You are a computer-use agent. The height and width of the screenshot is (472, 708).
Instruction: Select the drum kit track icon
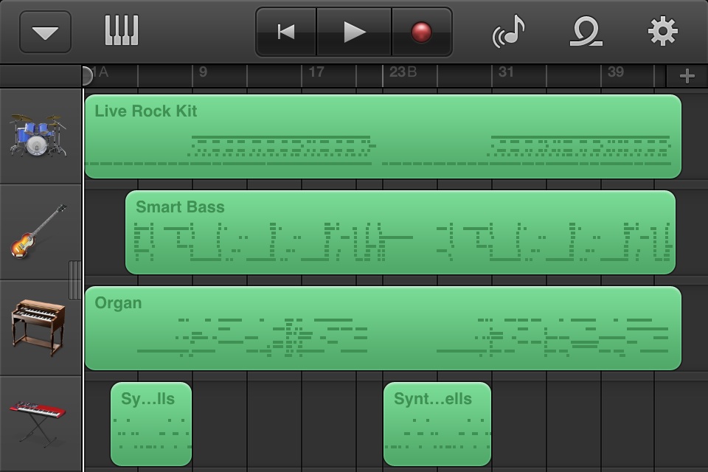click(38, 136)
